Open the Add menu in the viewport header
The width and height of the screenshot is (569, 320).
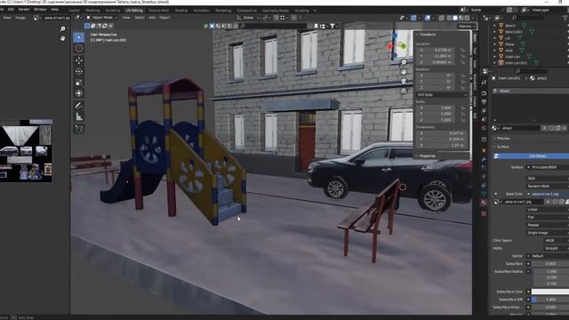(152, 18)
